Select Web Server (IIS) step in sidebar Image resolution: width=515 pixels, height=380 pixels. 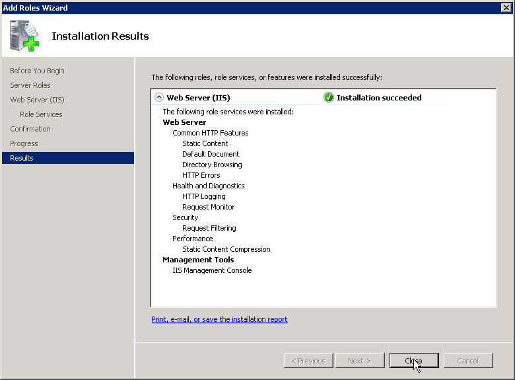37,100
